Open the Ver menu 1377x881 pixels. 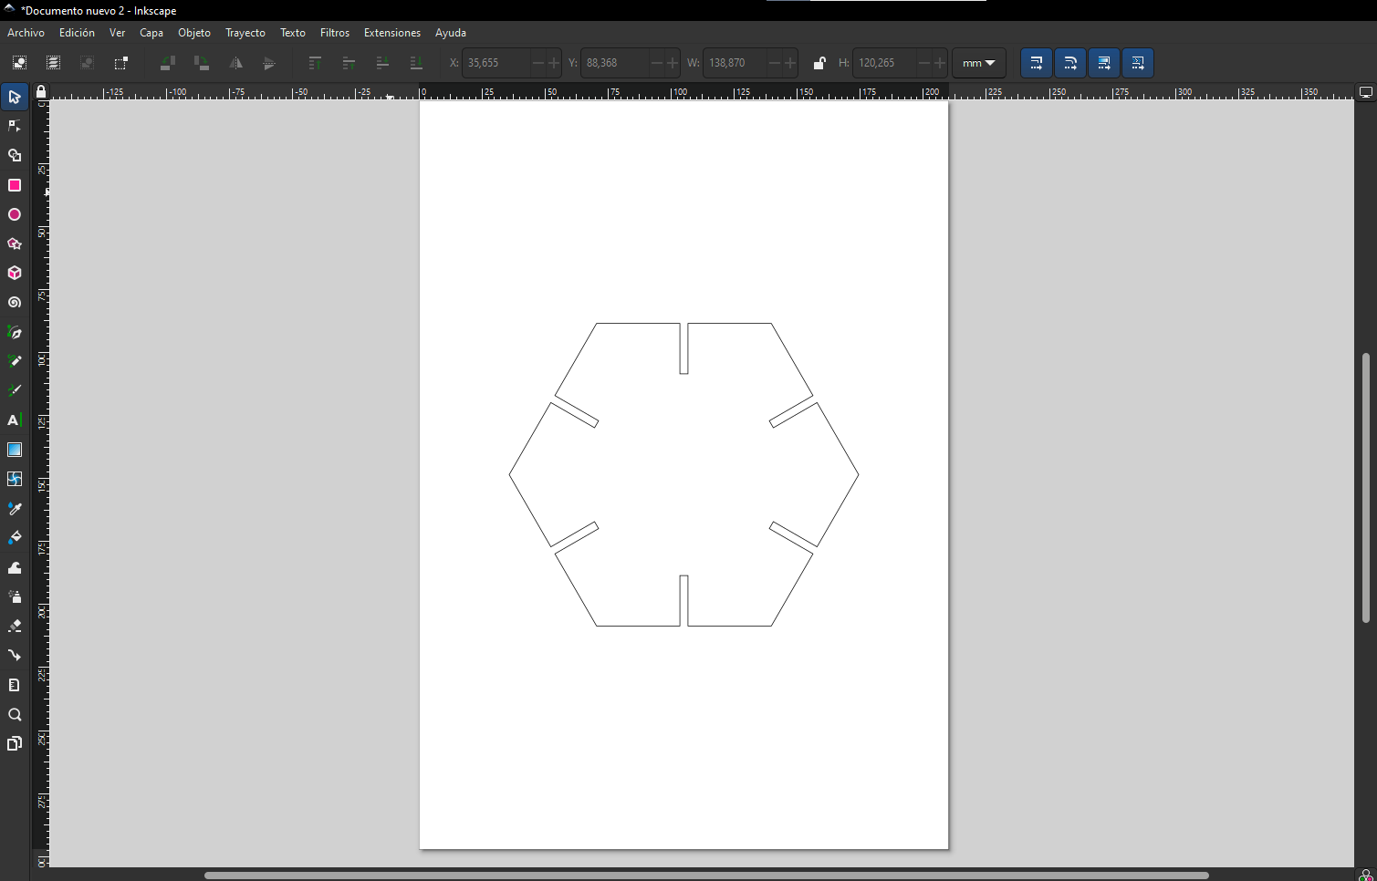click(x=117, y=33)
